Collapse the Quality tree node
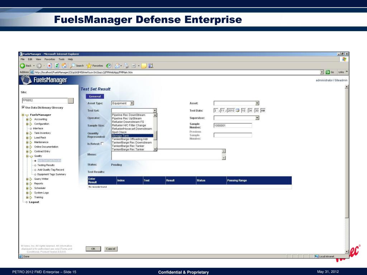Image resolution: width=367 pixels, height=275 pixels. tap(27, 156)
